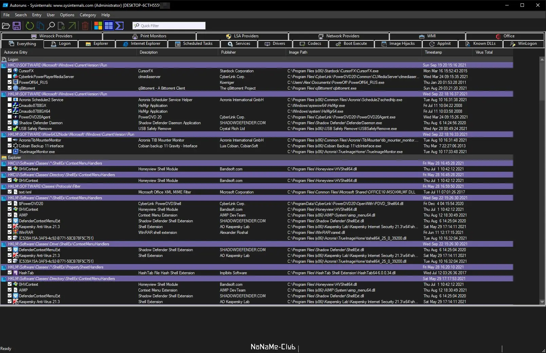Image resolution: width=546 pixels, height=353 pixels.
Task: Click the Shadow Defender Daemon shield icon
Action: click(15, 123)
